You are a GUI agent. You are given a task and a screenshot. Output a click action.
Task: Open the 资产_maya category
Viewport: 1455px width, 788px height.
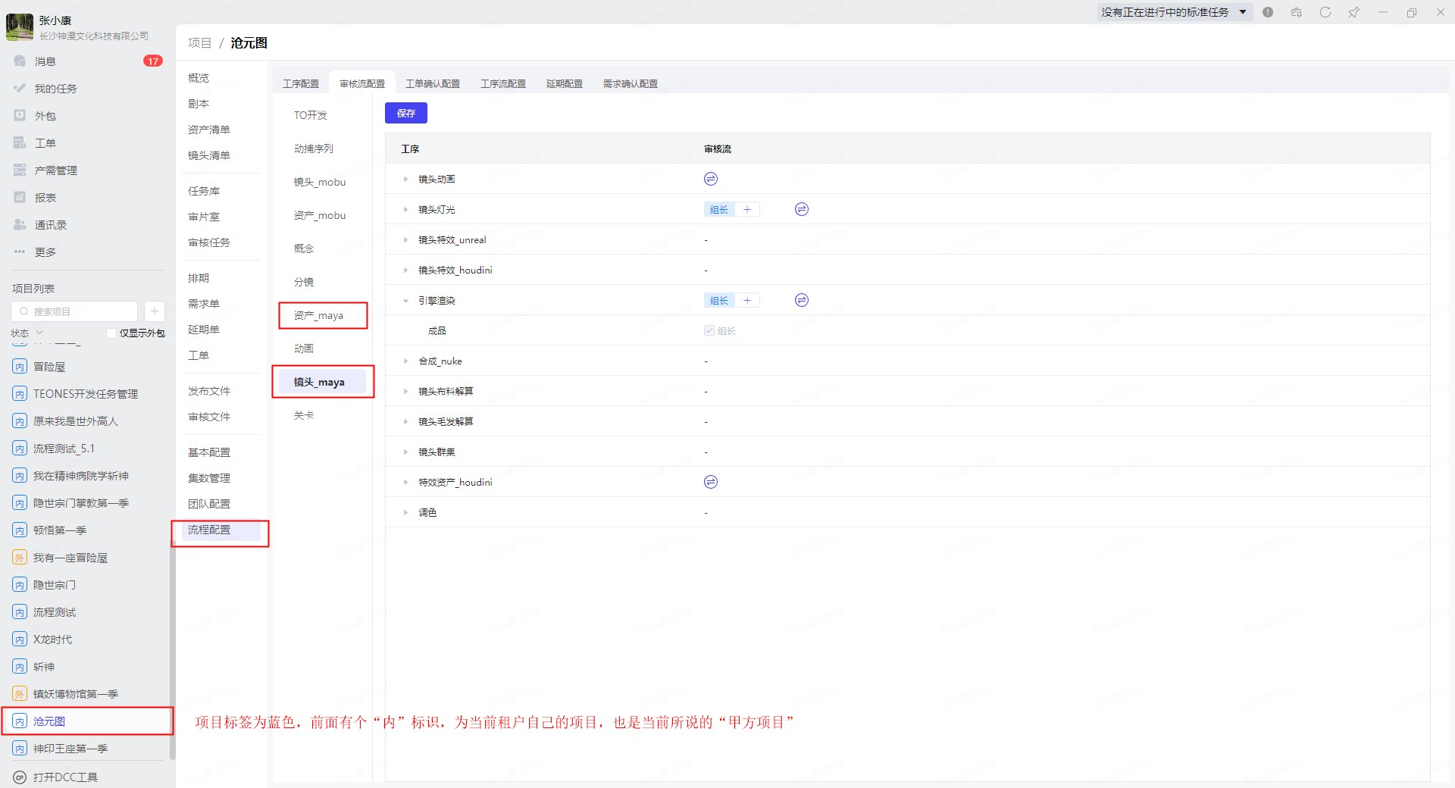(319, 315)
